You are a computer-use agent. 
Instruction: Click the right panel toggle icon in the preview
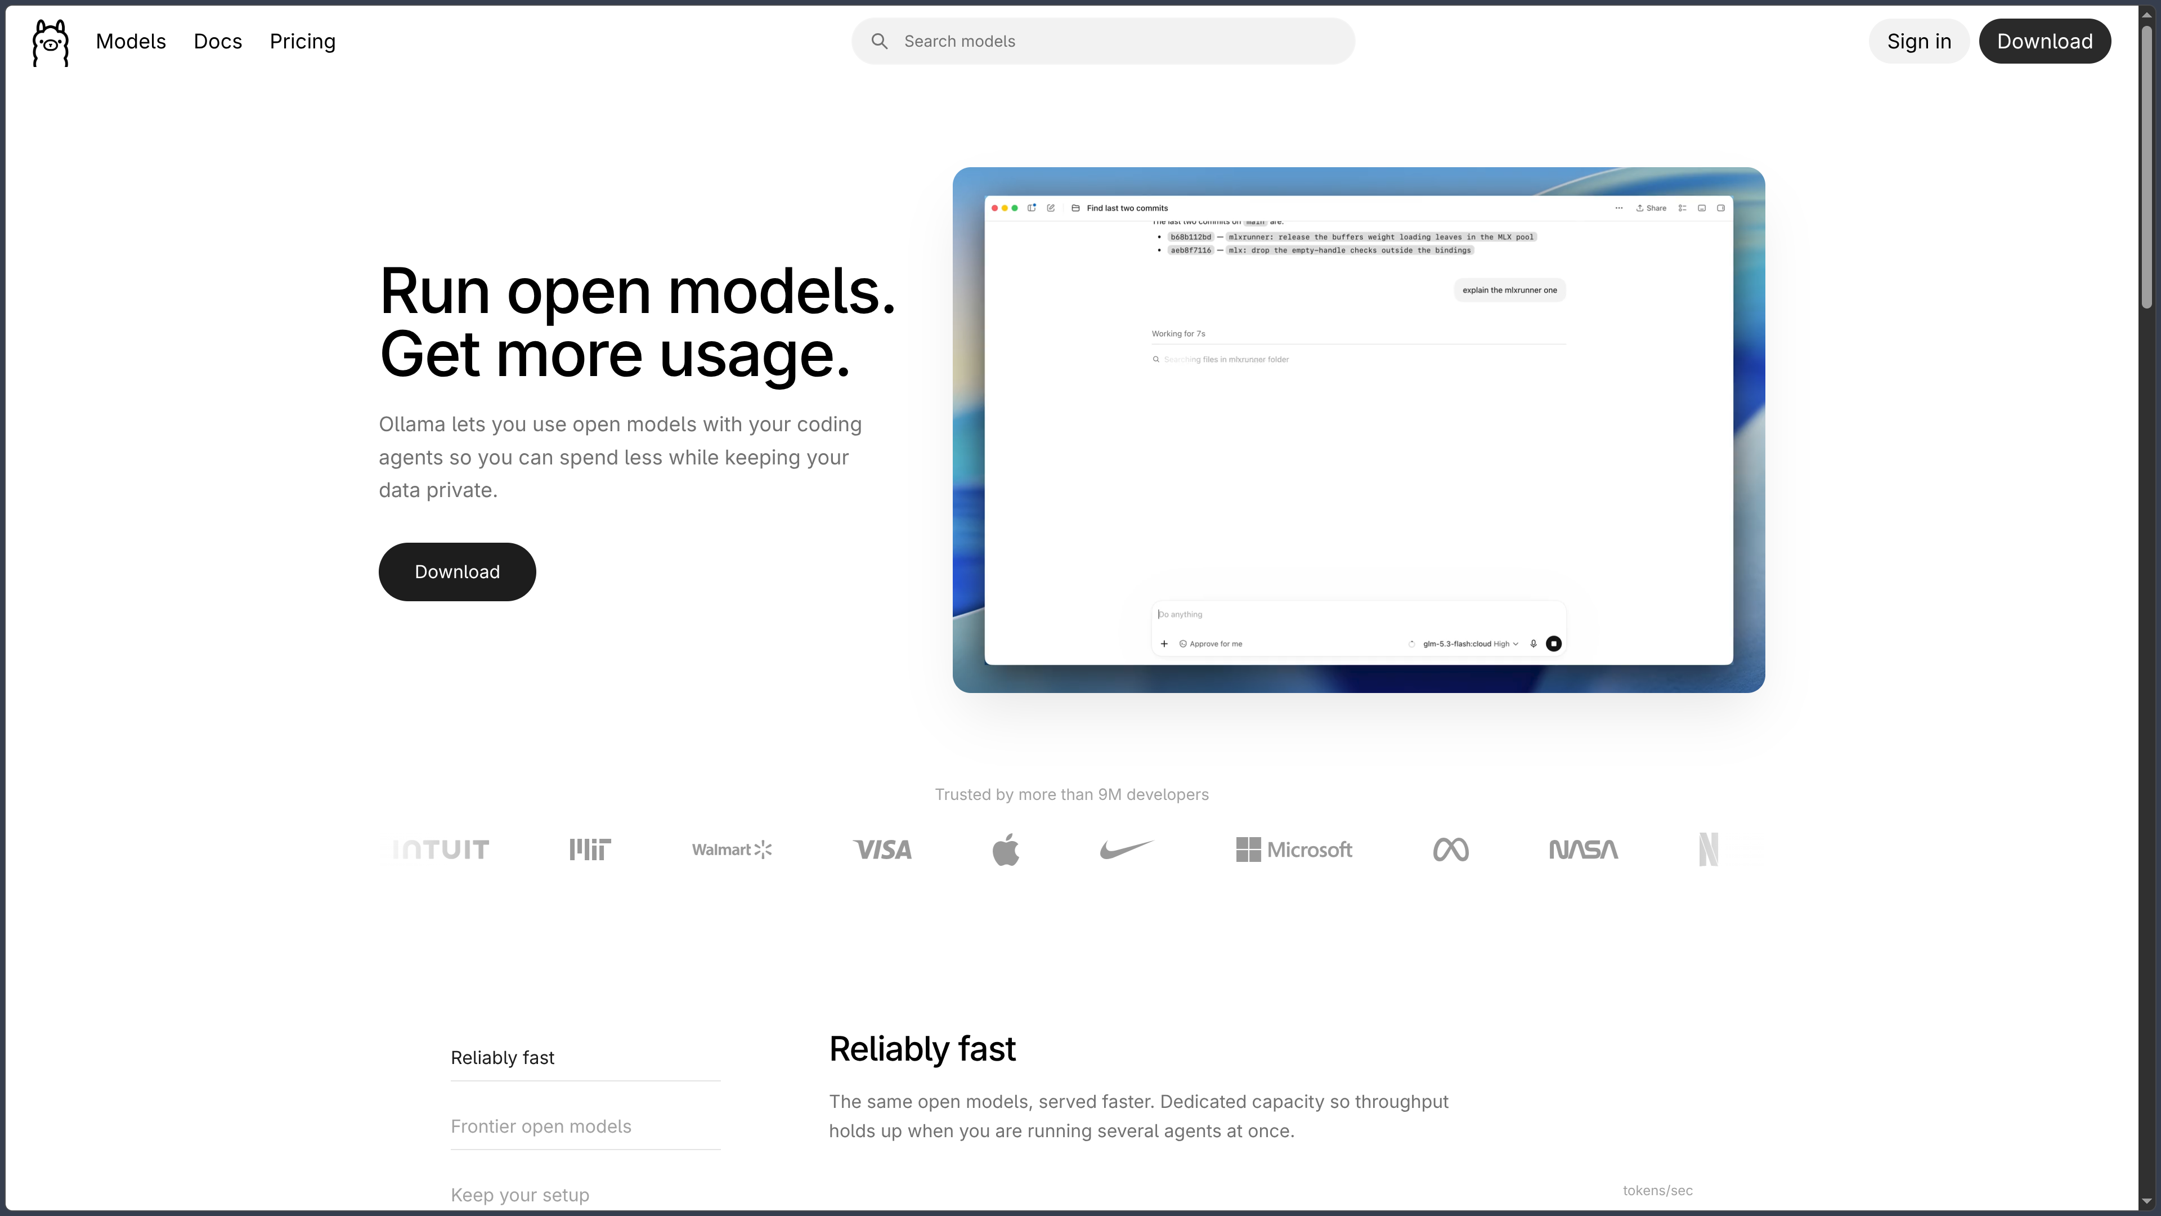pyautogui.click(x=1720, y=208)
